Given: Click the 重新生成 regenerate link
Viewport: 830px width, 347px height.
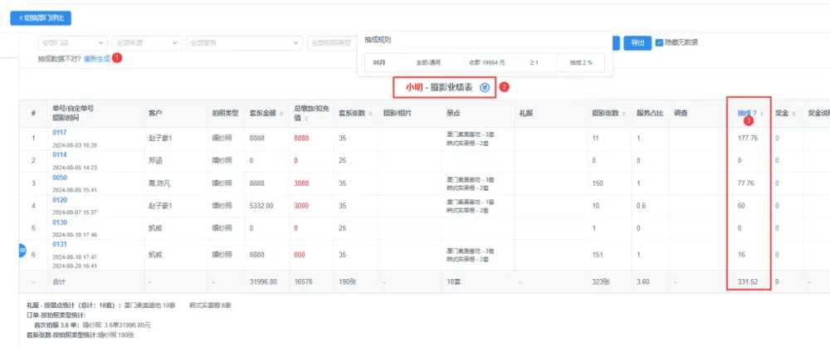Looking at the screenshot, I should pos(96,59).
